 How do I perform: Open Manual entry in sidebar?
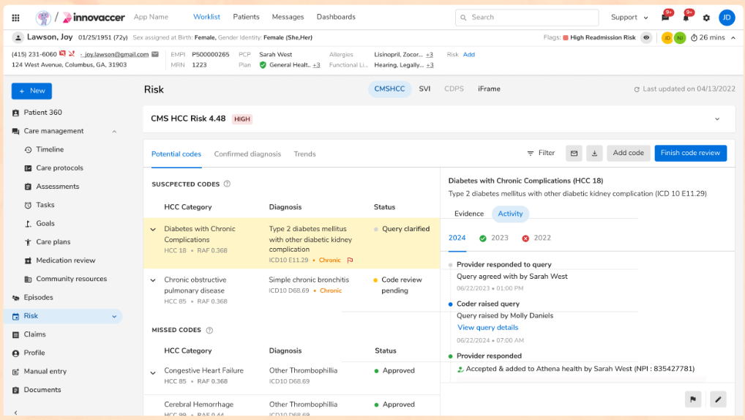point(45,372)
